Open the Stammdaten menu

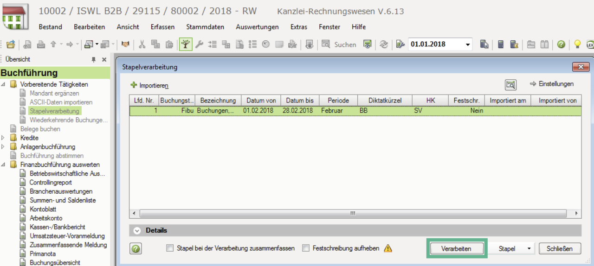pyautogui.click(x=206, y=27)
